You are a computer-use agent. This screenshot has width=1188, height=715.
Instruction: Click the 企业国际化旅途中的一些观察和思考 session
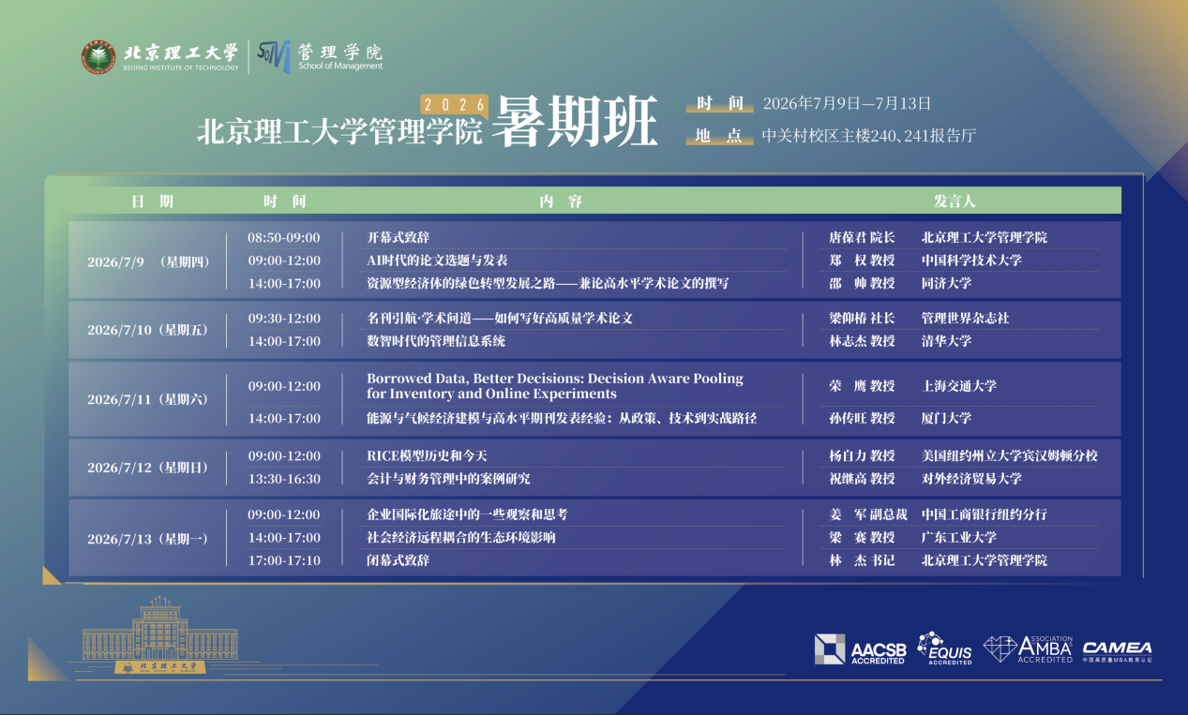tap(467, 514)
